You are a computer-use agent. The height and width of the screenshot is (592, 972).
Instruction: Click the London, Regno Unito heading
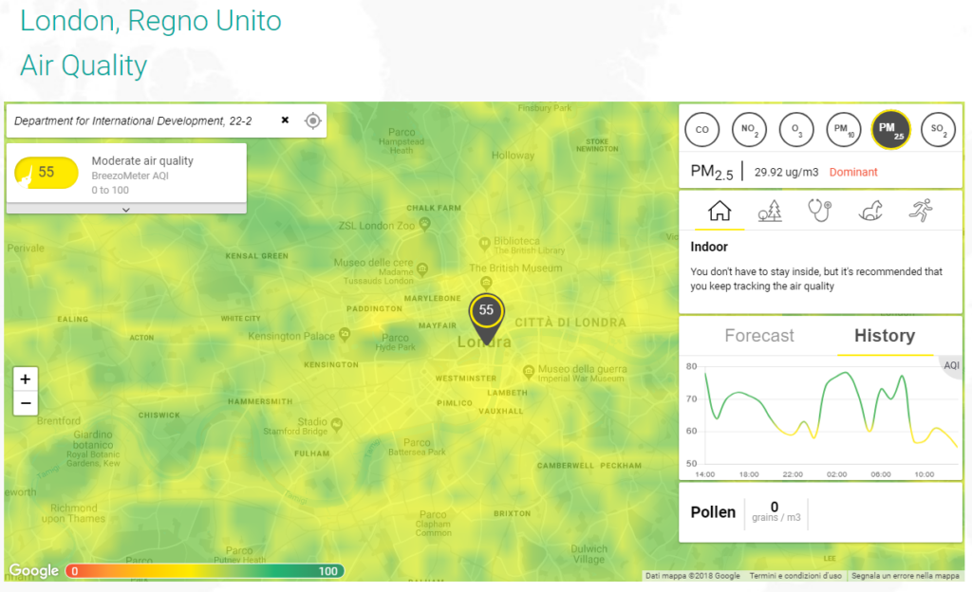tap(151, 21)
